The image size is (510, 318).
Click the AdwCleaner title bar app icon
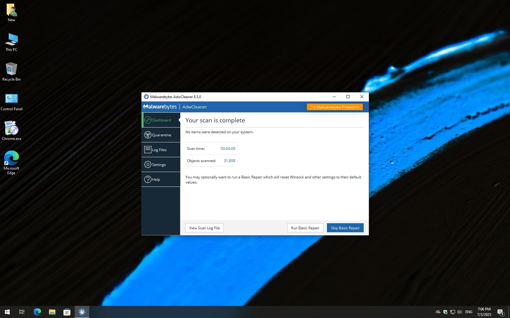point(146,97)
